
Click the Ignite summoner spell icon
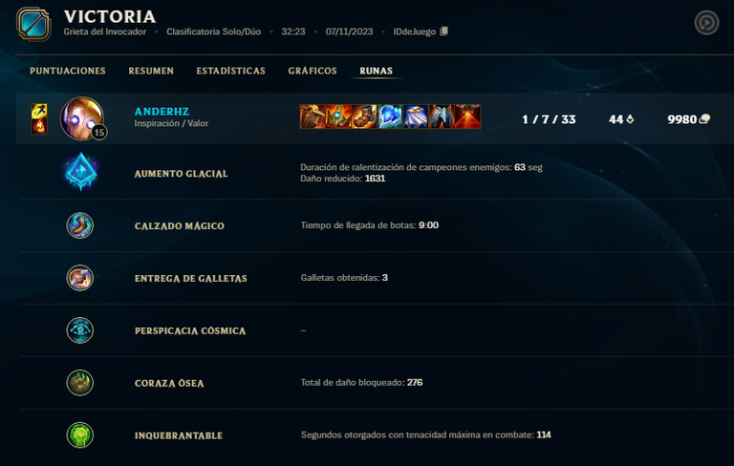point(39,126)
